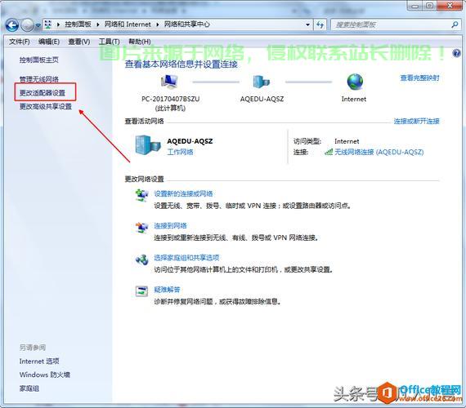Open 选择家庭组和共享选项 link
This screenshot has width=466, height=408.
pos(186,258)
